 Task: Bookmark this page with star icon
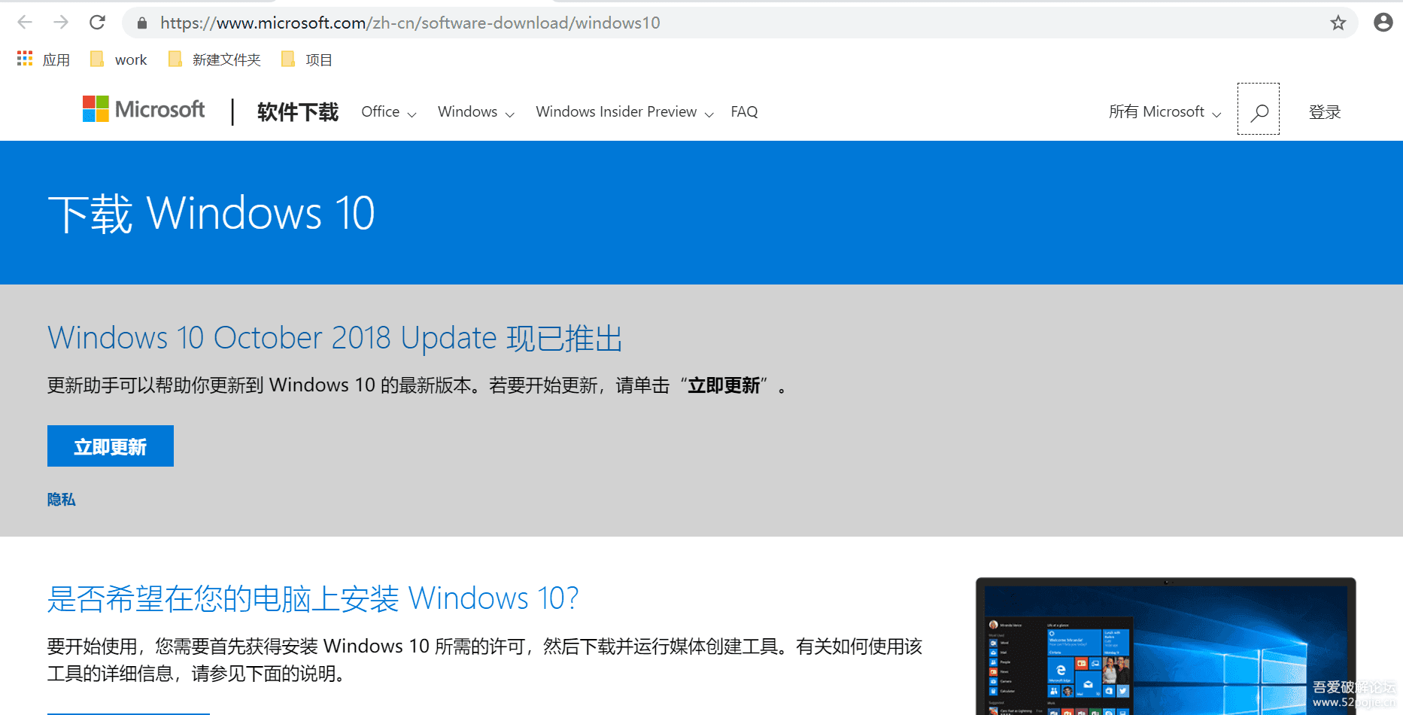(x=1338, y=23)
